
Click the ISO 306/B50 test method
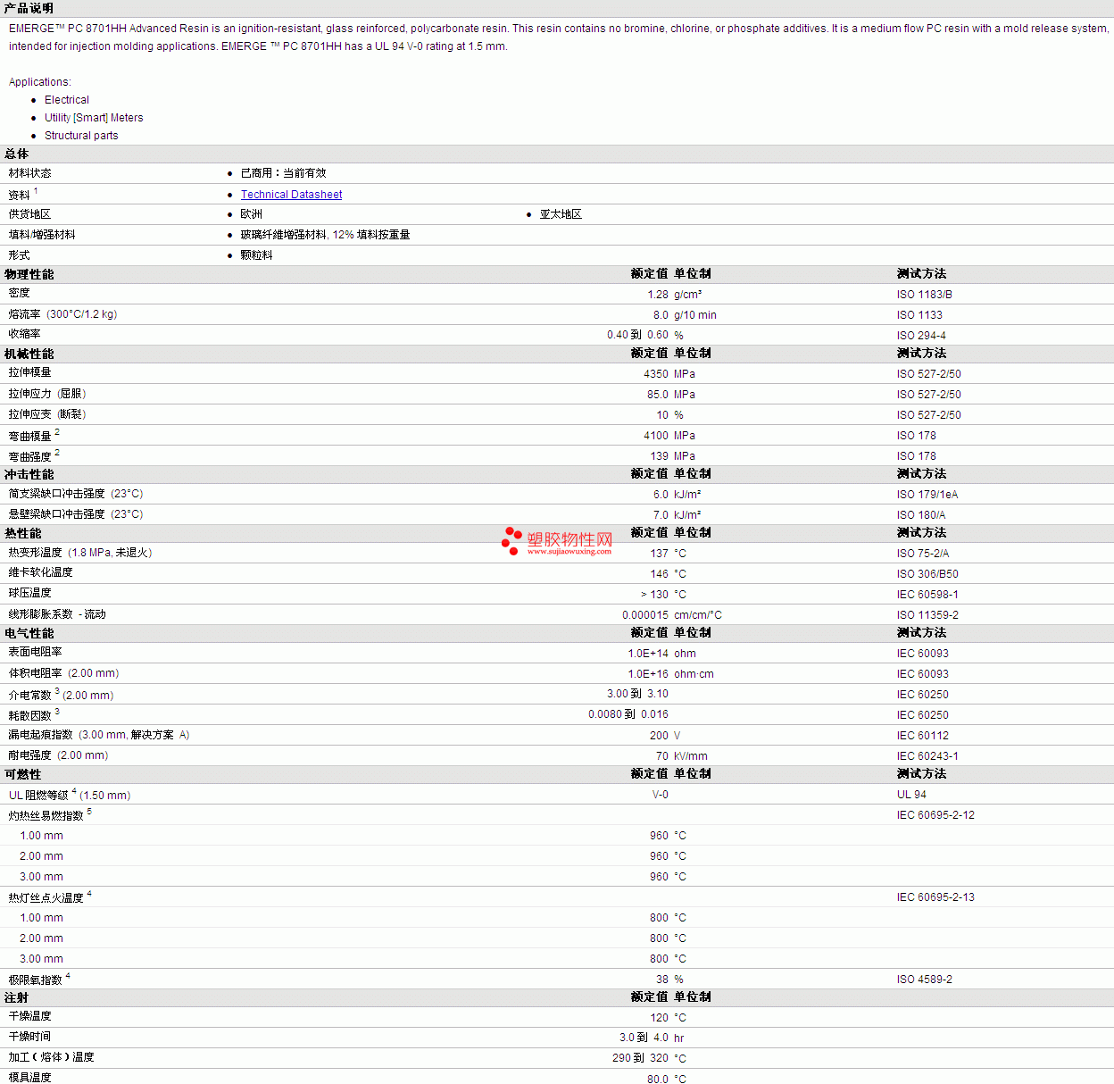click(927, 574)
